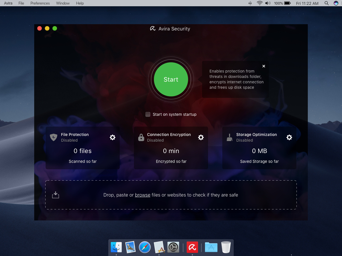Click the green Start button
This screenshot has height=256, width=342.
[x=171, y=79]
